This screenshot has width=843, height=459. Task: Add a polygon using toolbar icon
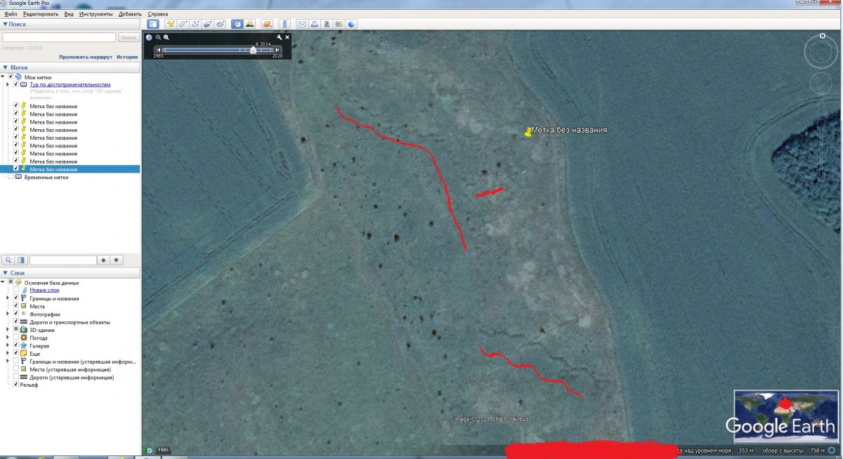pos(183,24)
